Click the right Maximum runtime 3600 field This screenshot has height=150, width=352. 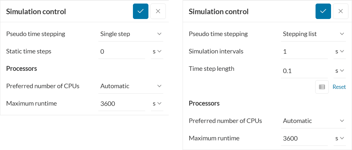(304, 138)
